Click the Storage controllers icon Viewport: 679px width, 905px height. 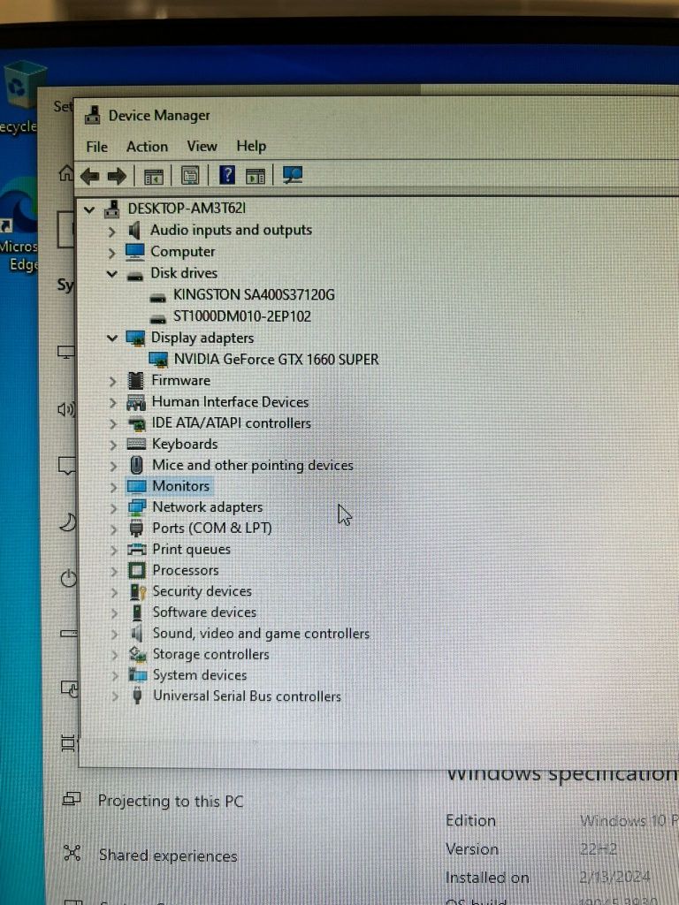point(137,654)
